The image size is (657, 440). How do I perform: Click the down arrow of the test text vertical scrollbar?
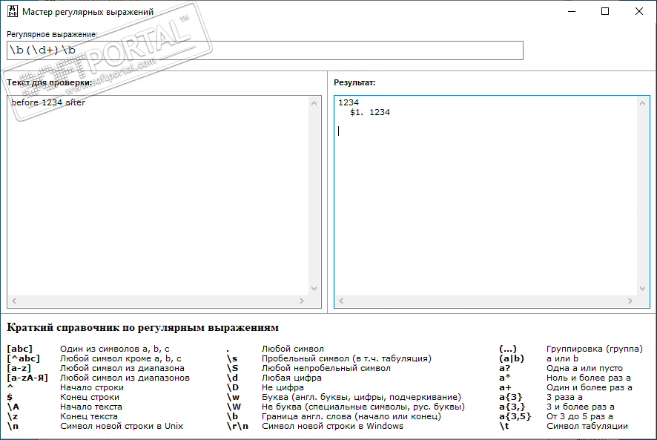314,289
